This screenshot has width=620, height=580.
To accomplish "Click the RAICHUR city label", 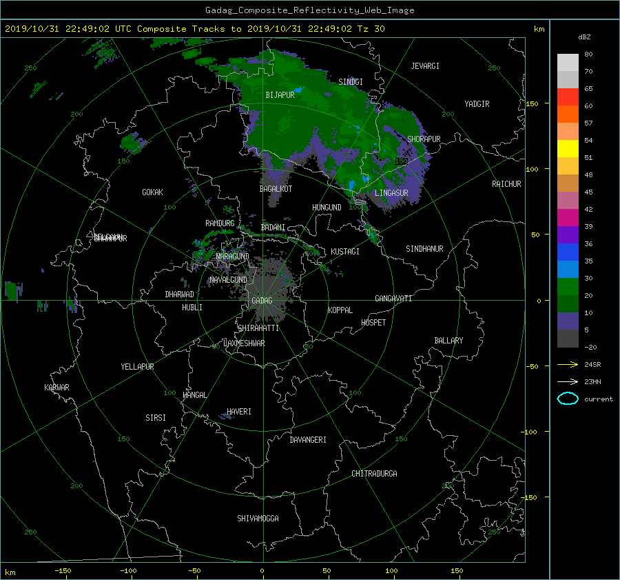I will click(506, 184).
